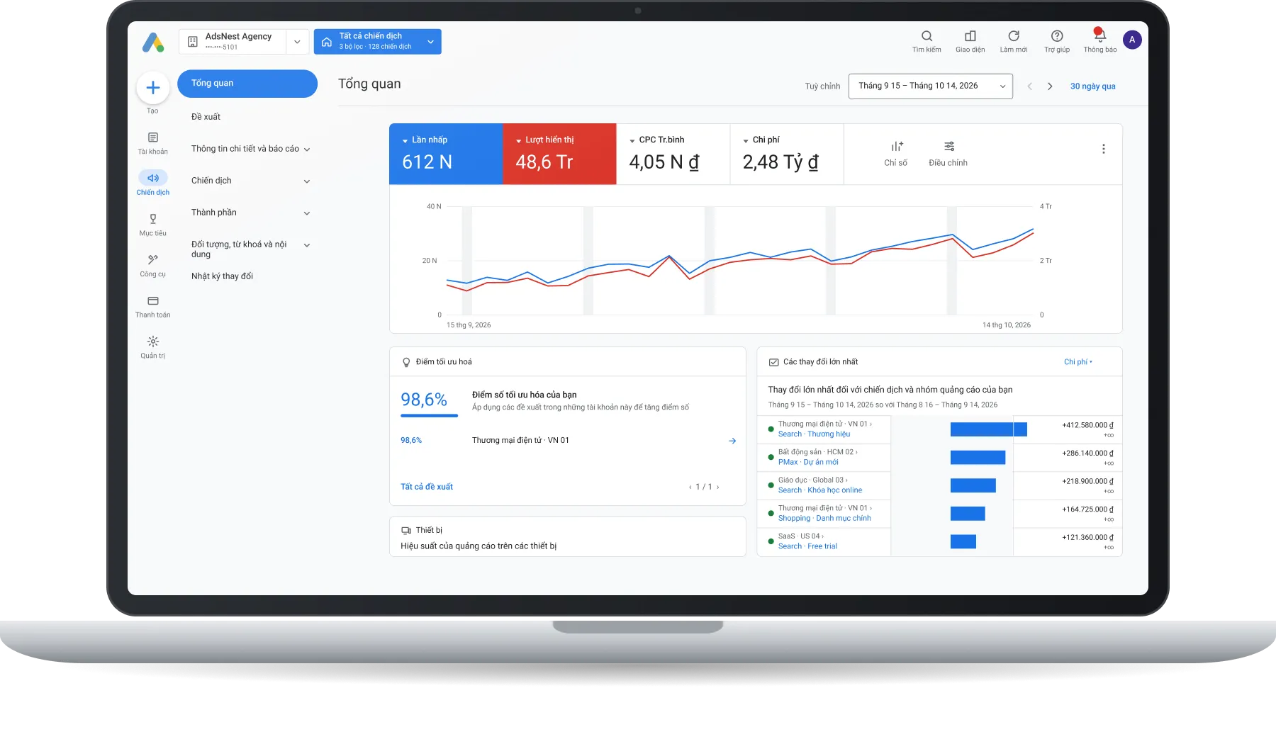
Task: Open the Đề xuất menu item
Action: click(206, 117)
